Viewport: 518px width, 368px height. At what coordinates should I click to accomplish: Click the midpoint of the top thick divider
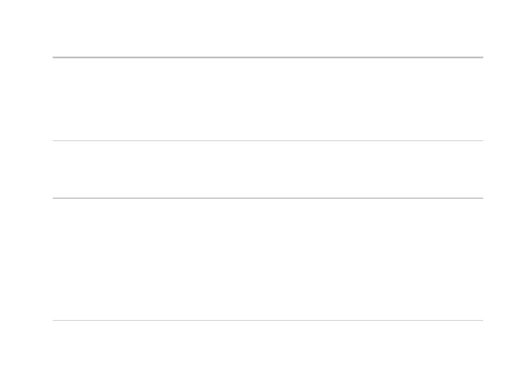(x=268, y=58)
